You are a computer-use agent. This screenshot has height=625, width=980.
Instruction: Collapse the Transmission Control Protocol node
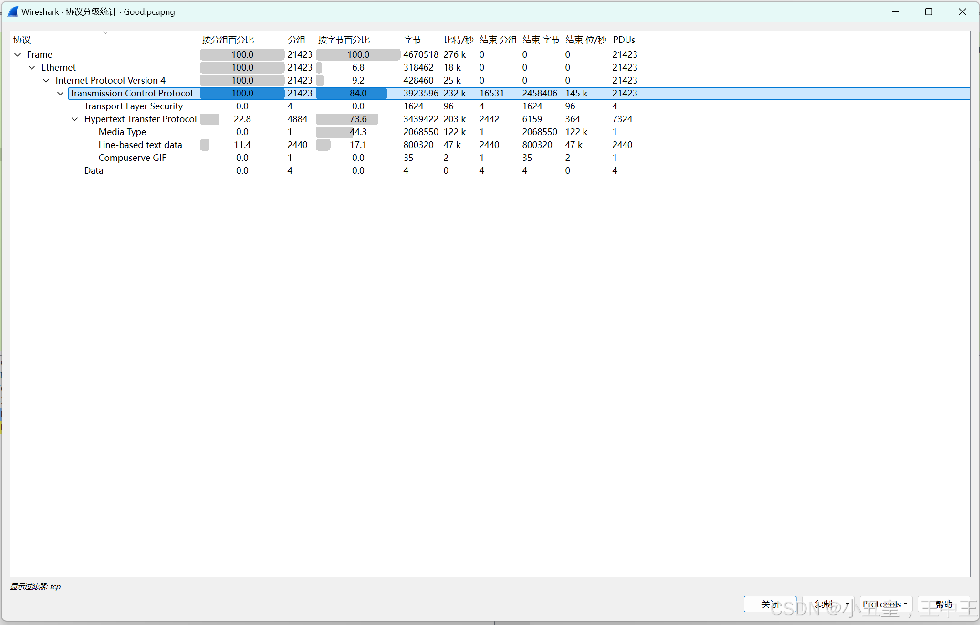point(61,94)
